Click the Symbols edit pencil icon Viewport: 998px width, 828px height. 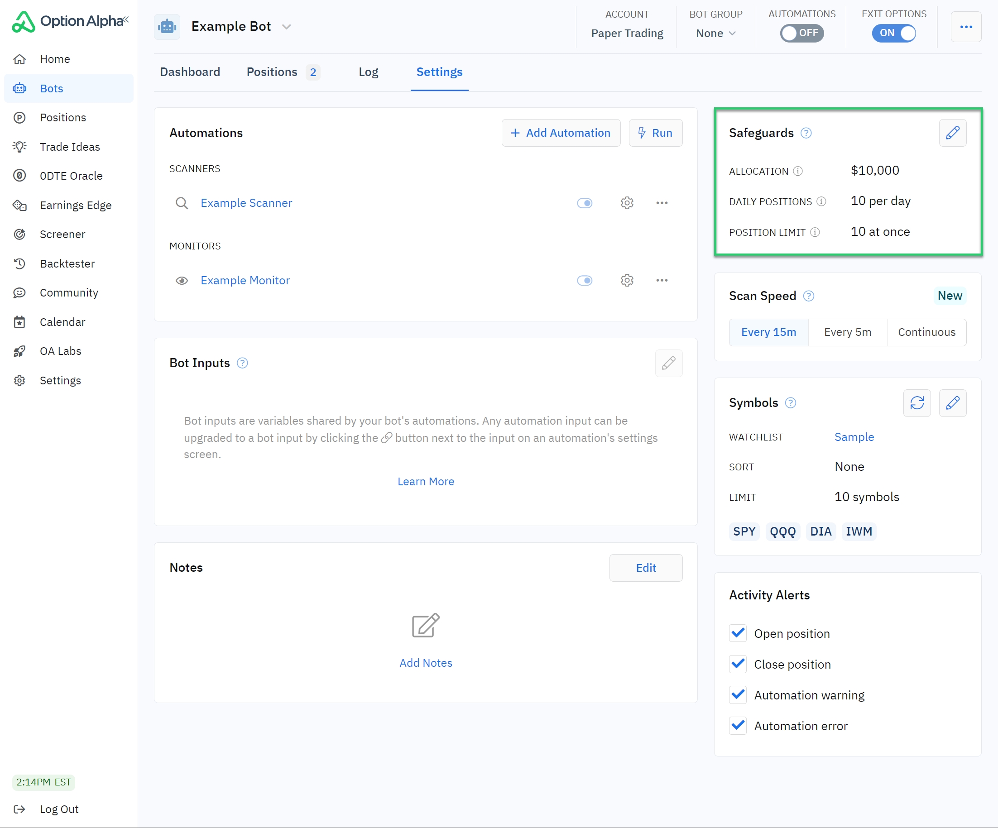click(x=952, y=403)
